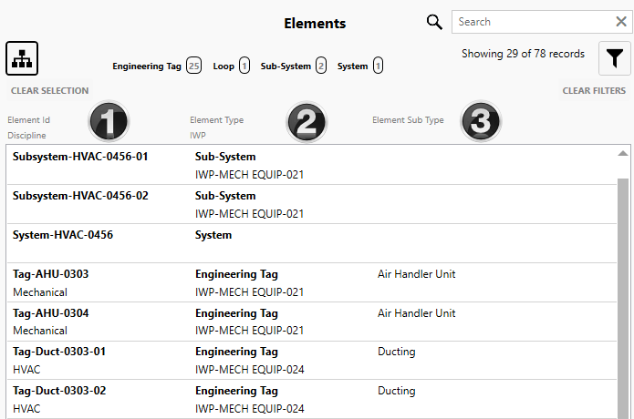Click the magnifying glass search icon

point(434,22)
